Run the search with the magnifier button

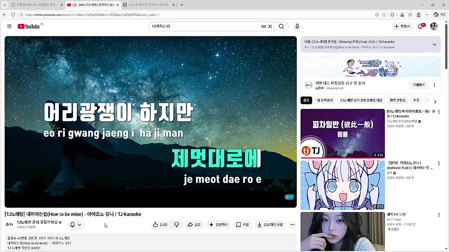click(281, 26)
